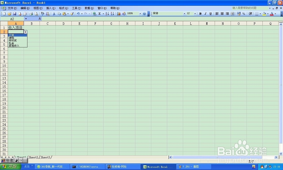Screen dimensions: 283x170
Task: Switch to the Sheet2 tab
Action: coord(33,157)
